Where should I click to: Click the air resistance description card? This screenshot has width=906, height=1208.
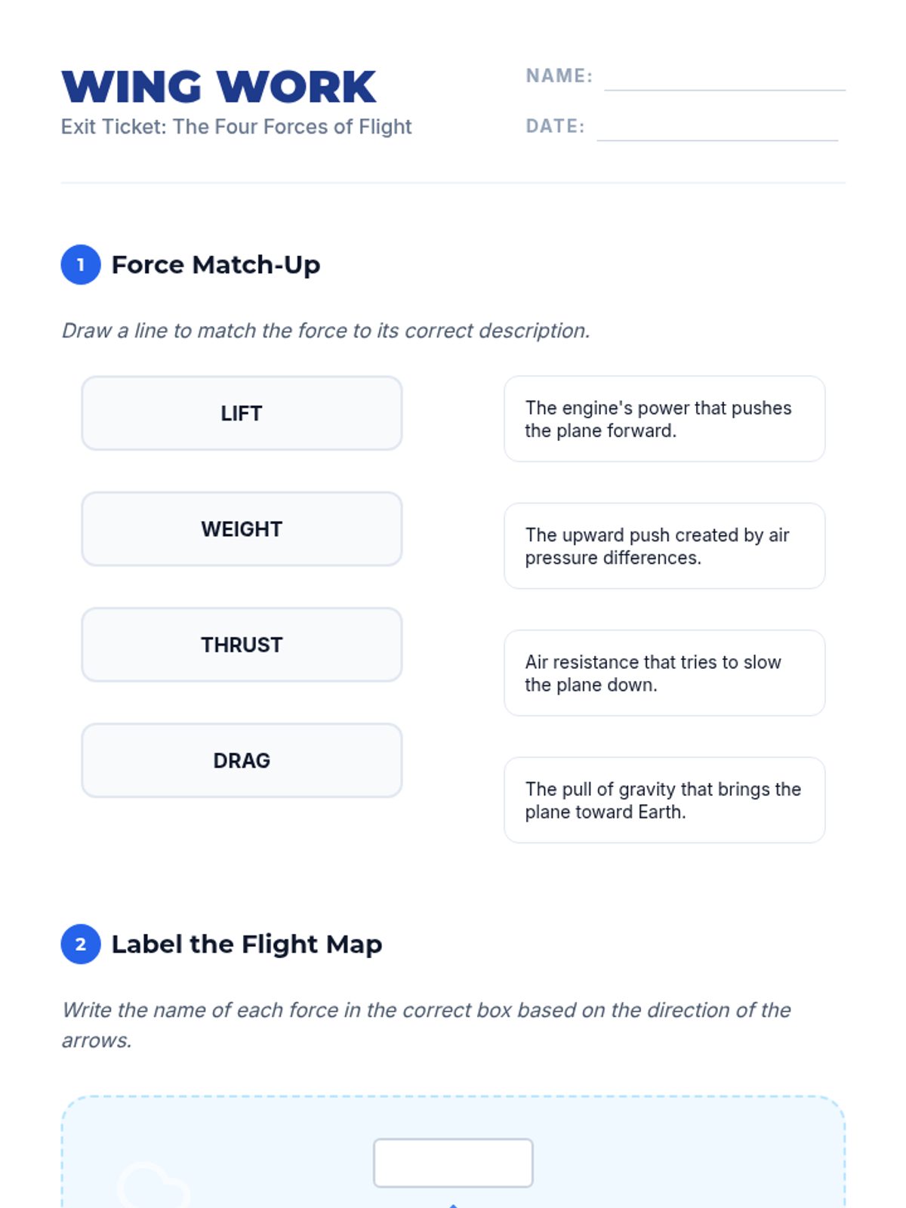point(664,673)
